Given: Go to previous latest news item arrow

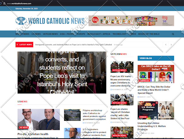Looking at the screenshot, I should point(166,45).
